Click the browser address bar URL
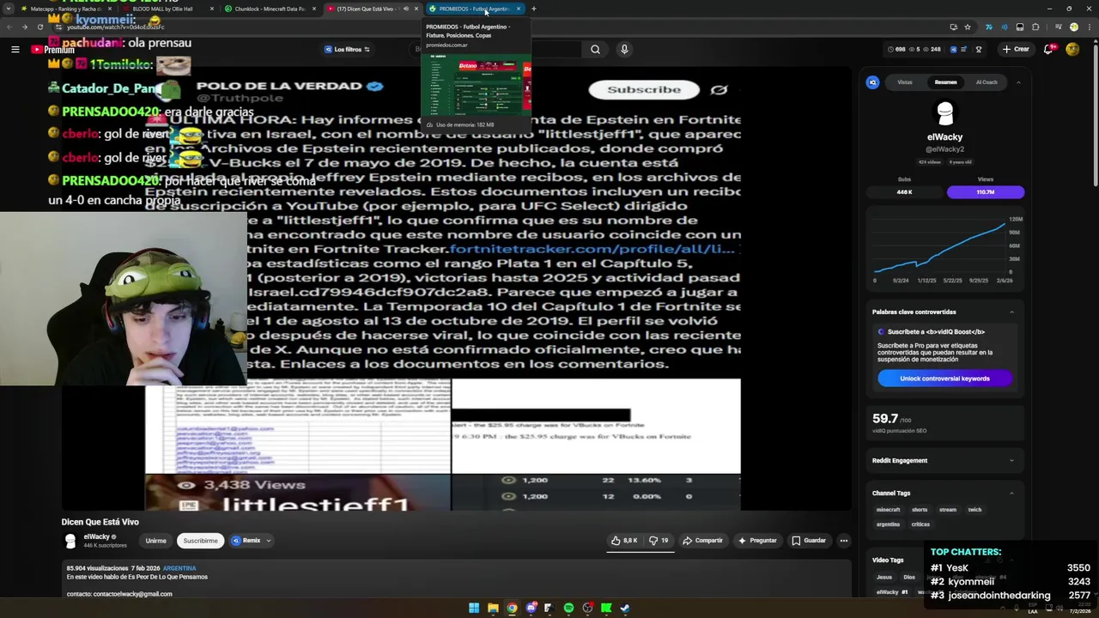Image resolution: width=1099 pixels, height=618 pixels. click(x=116, y=27)
